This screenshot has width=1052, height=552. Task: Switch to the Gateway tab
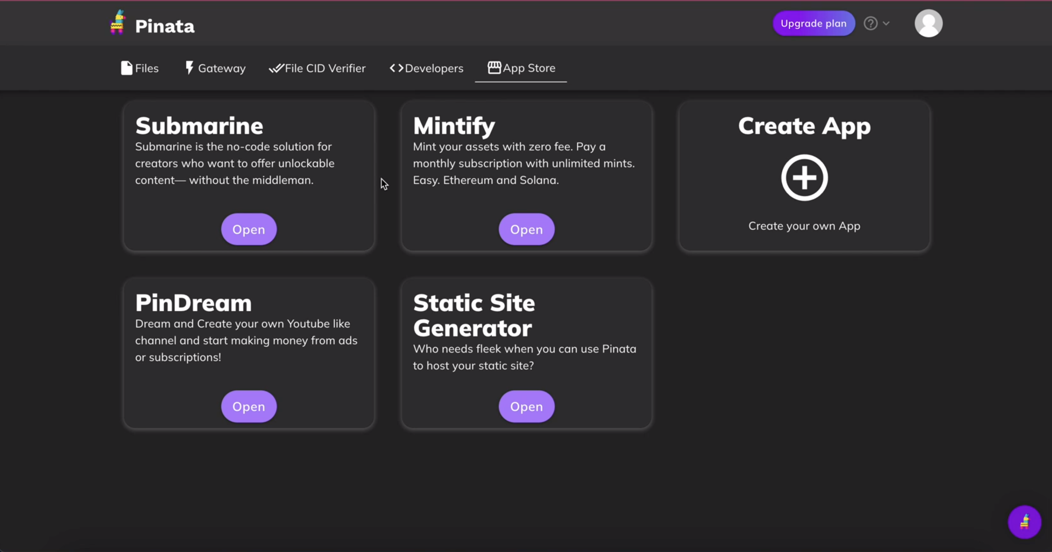[x=215, y=68]
